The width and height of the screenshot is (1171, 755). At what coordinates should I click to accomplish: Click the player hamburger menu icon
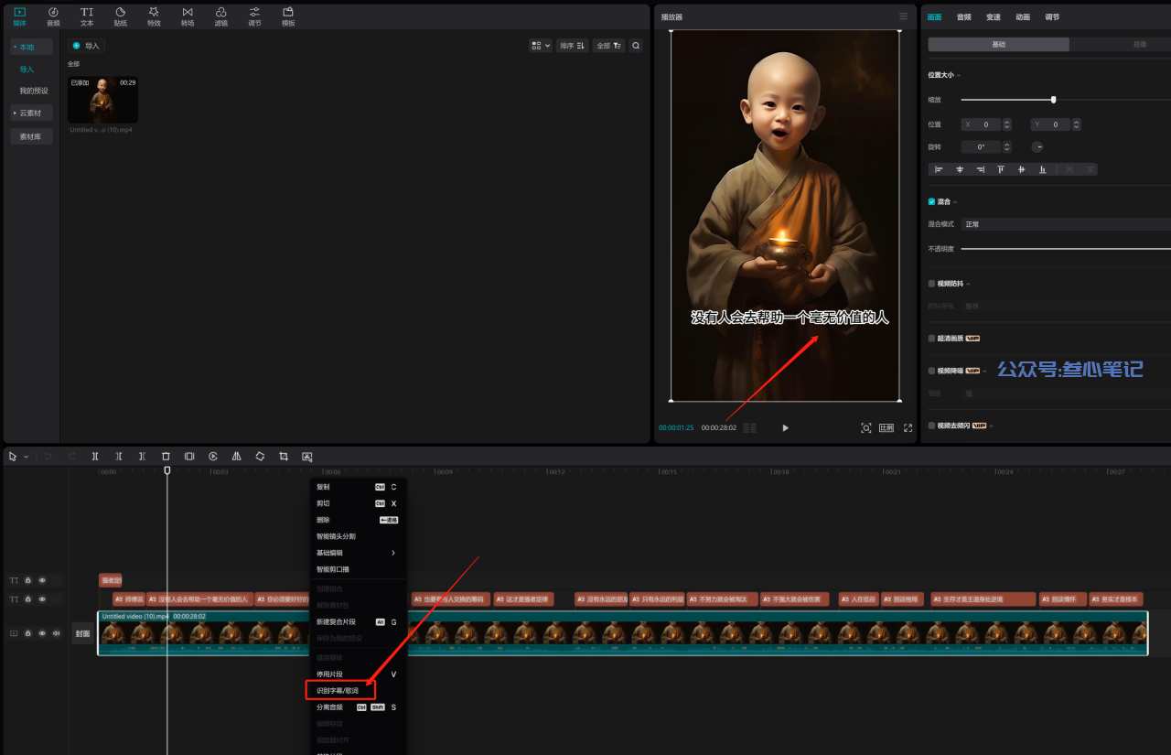pos(903,16)
